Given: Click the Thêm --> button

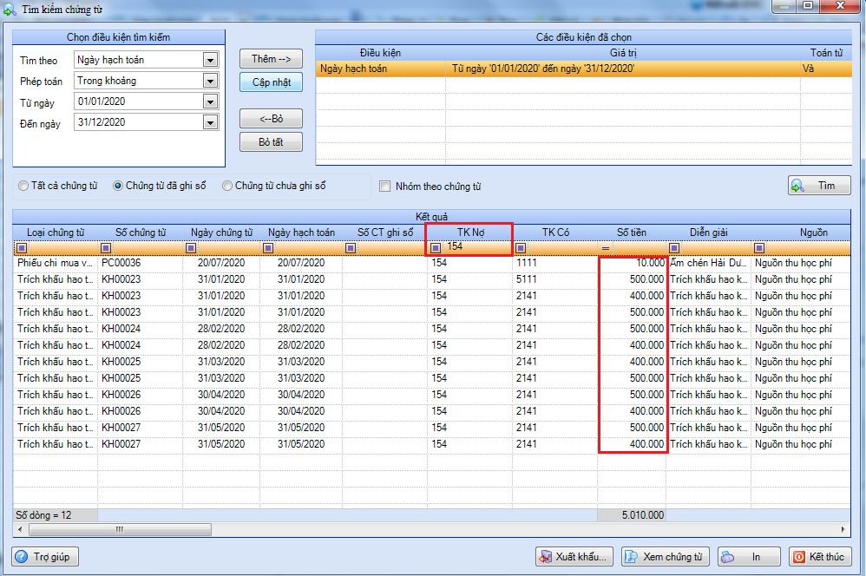Looking at the screenshot, I should click(x=271, y=58).
